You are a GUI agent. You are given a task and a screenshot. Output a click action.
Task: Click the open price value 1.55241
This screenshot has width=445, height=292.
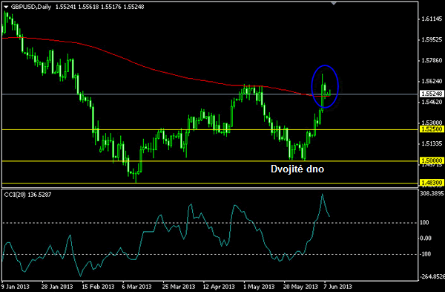point(65,7)
